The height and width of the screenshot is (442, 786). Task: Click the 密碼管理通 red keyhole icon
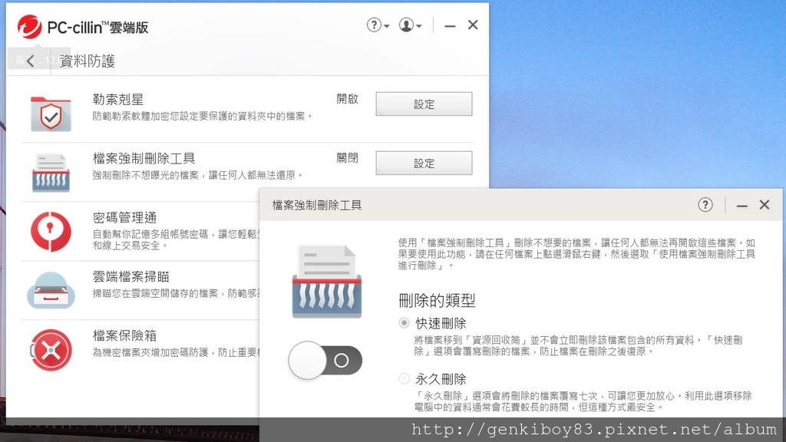click(51, 231)
